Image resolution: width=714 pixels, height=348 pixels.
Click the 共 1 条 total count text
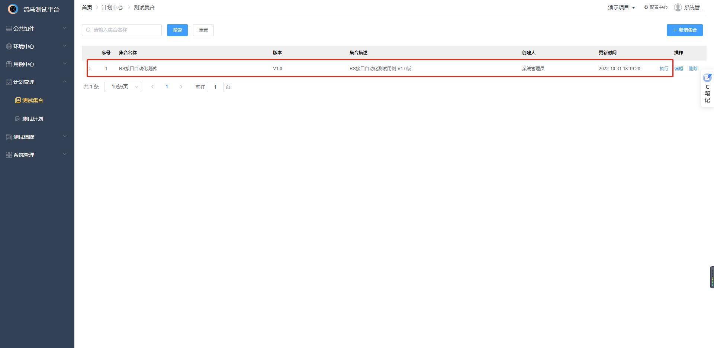click(x=91, y=87)
